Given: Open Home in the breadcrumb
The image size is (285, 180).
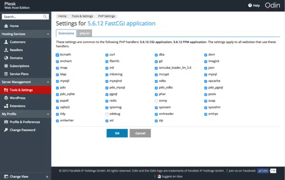Looking at the screenshot, I should point(62,16).
